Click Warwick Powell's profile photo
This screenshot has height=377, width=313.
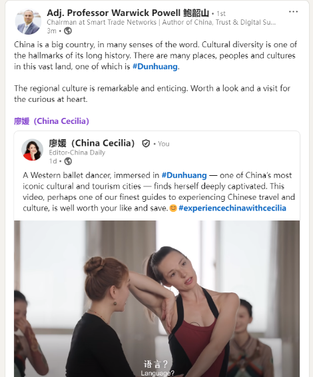[x=28, y=22]
